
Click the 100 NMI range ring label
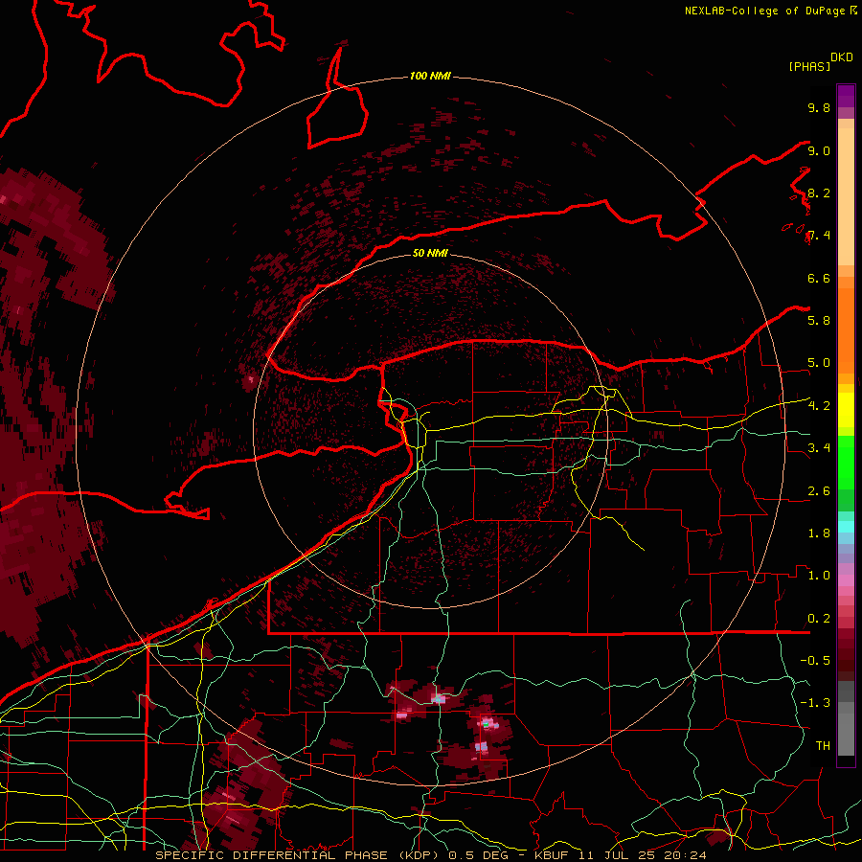[430, 76]
